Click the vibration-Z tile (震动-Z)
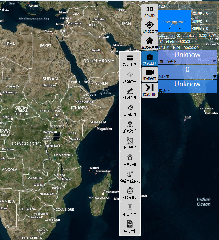The image size is (219, 240). click(x=187, y=86)
